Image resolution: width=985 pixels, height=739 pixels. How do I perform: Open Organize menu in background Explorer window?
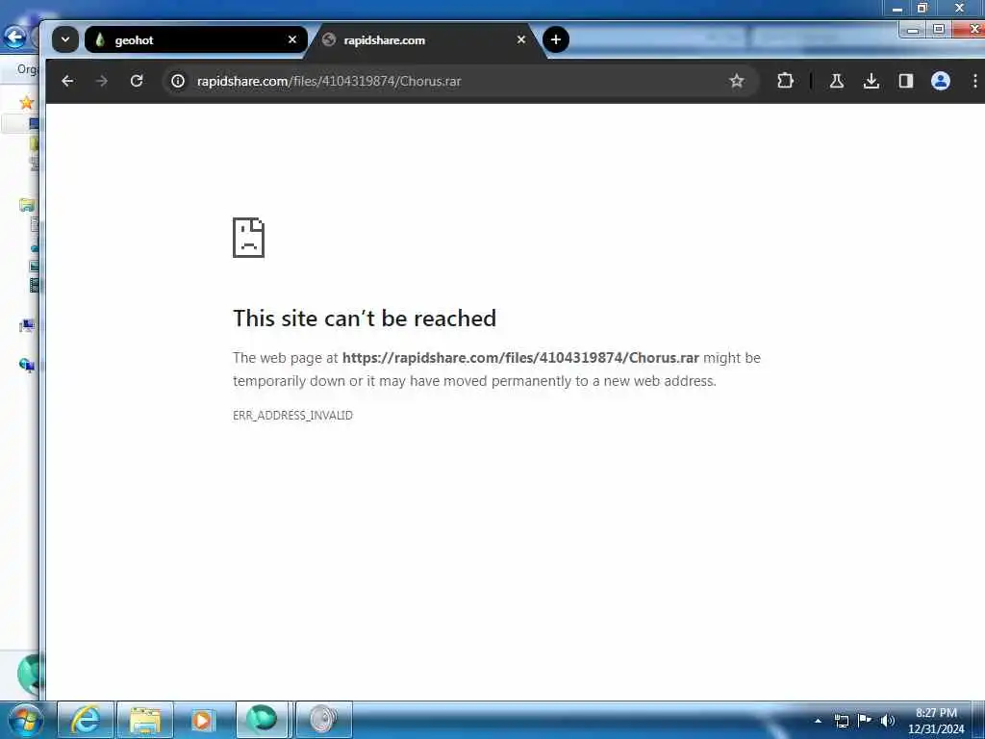[27, 69]
